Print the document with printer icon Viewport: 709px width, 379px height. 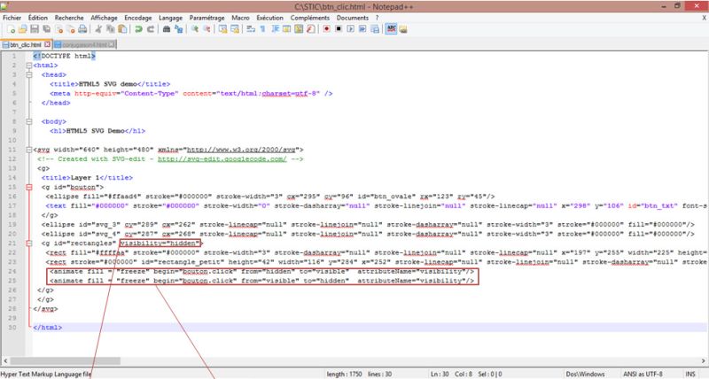pyautogui.click(x=82, y=29)
